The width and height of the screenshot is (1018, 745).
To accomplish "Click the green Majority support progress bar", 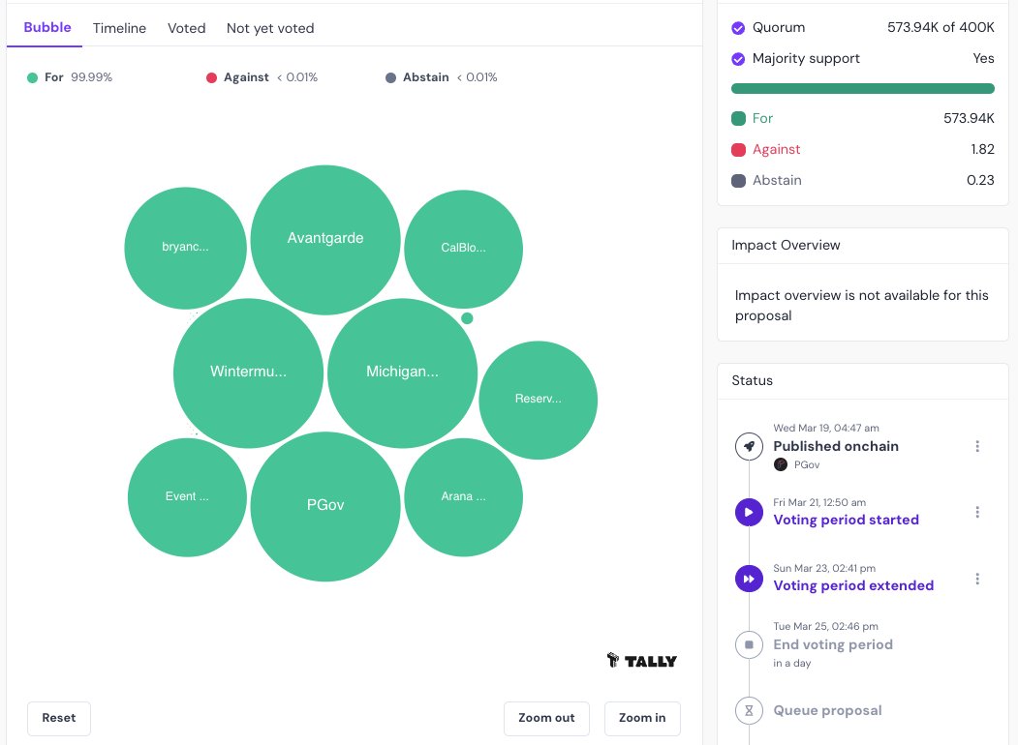I will click(862, 88).
